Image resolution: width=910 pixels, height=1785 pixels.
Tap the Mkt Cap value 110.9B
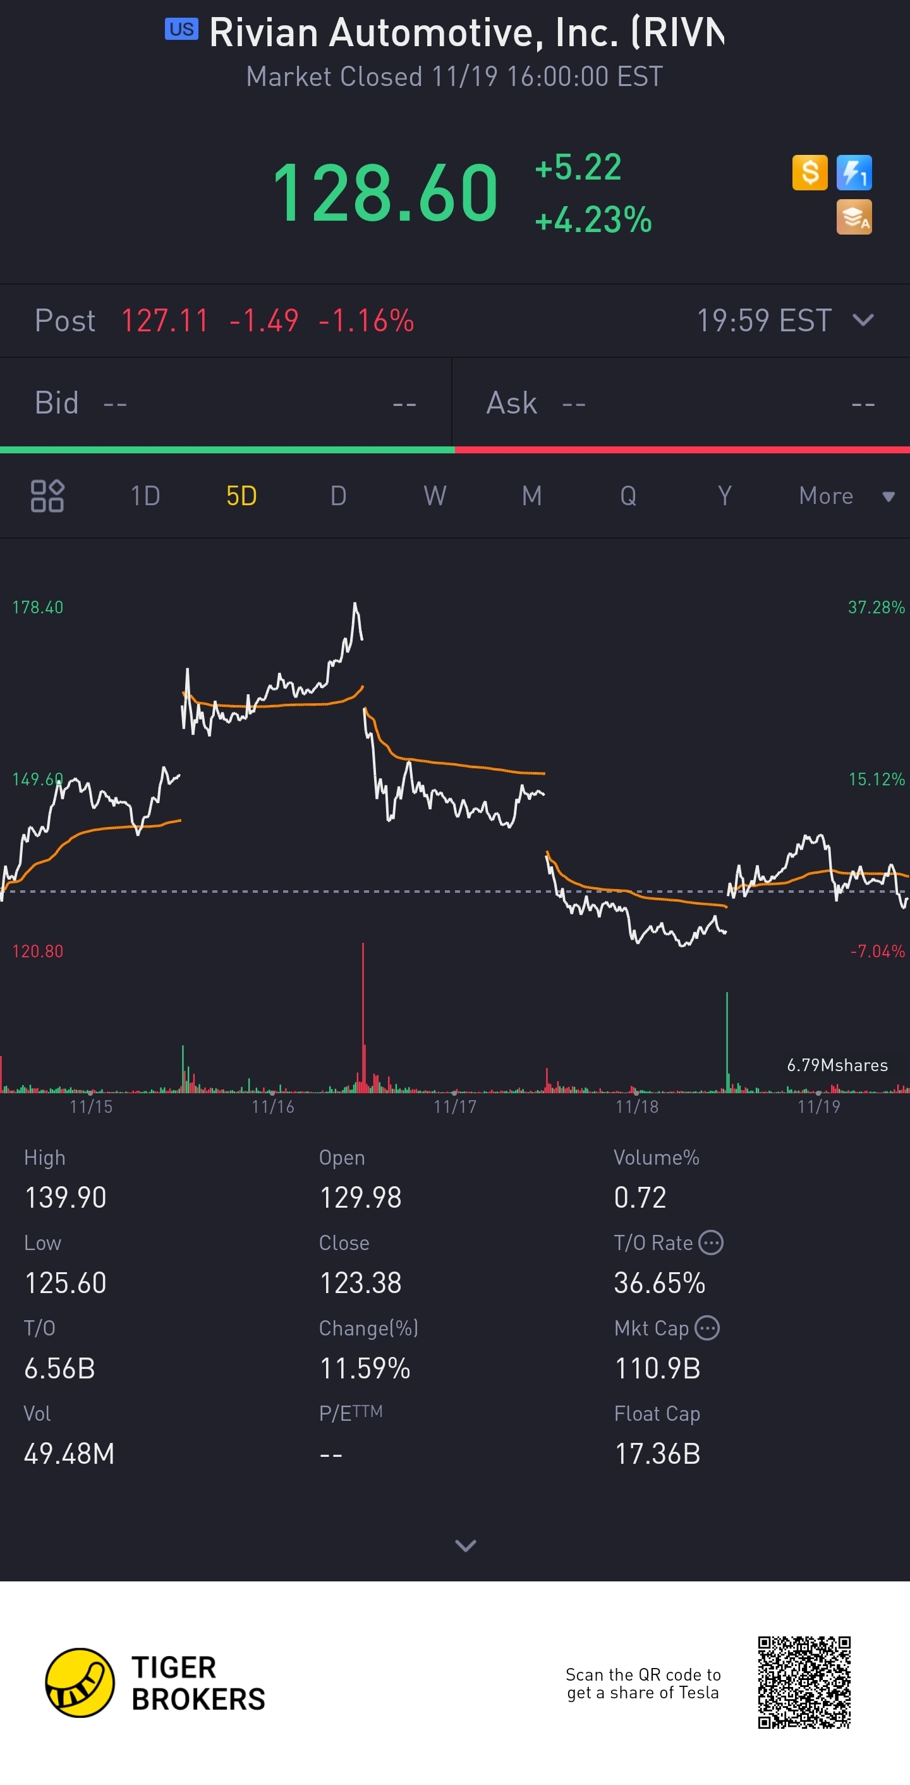click(x=657, y=1368)
